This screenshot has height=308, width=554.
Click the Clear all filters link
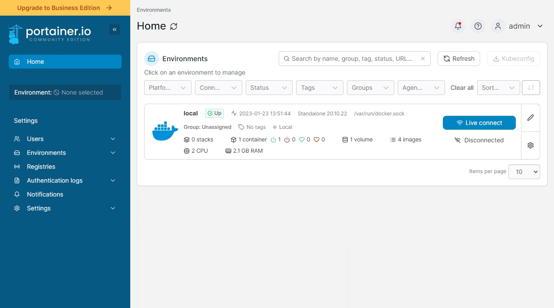coord(462,87)
